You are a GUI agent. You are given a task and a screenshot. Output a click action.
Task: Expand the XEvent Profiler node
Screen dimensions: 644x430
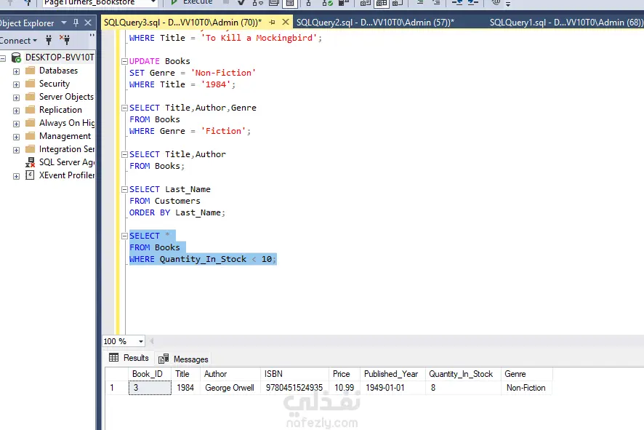click(x=16, y=176)
